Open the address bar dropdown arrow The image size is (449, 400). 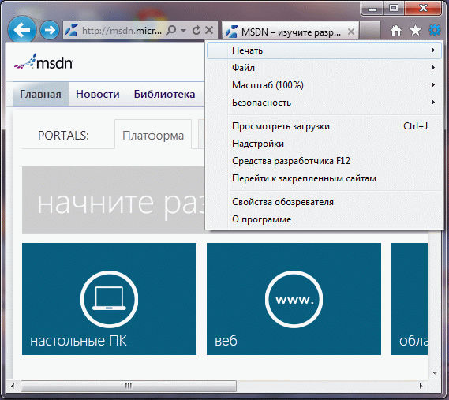point(184,30)
